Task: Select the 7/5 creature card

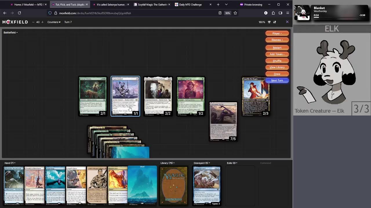Action: click(x=223, y=122)
